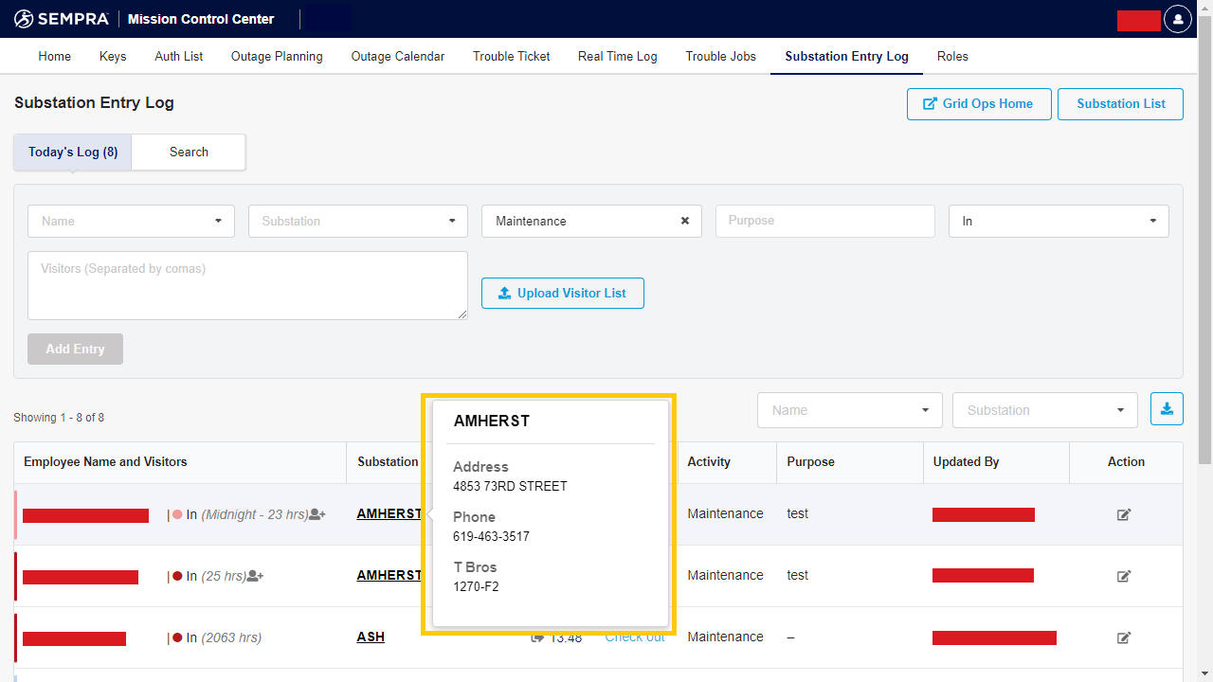Click the Purpose input field
Screen dimensions: 1213x682
click(x=824, y=221)
